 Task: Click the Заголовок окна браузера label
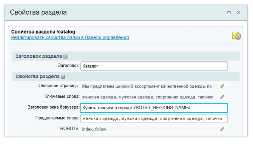54,107
